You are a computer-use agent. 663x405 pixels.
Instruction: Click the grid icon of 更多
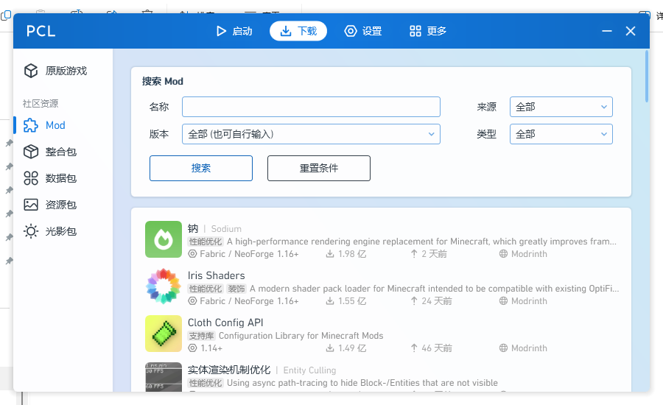click(415, 31)
